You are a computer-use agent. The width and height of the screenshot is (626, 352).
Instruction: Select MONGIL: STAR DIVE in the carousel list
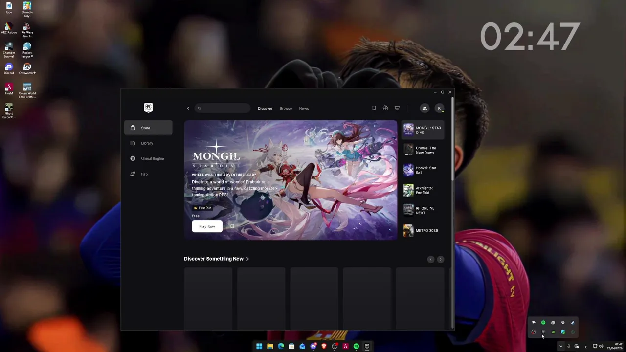tap(423, 130)
